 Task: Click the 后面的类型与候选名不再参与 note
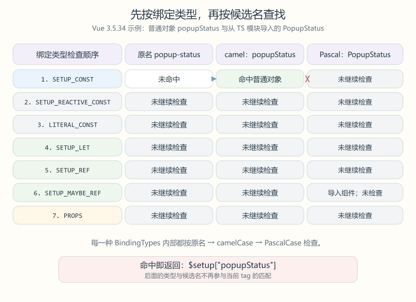point(208,276)
